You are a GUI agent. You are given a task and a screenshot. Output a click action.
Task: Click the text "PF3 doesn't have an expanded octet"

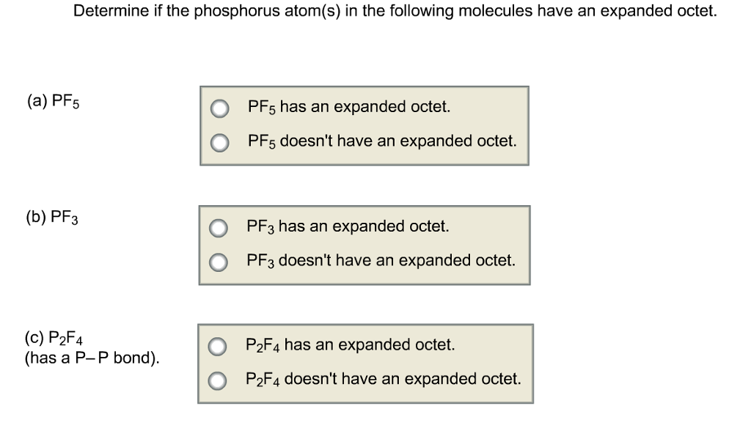tap(381, 260)
